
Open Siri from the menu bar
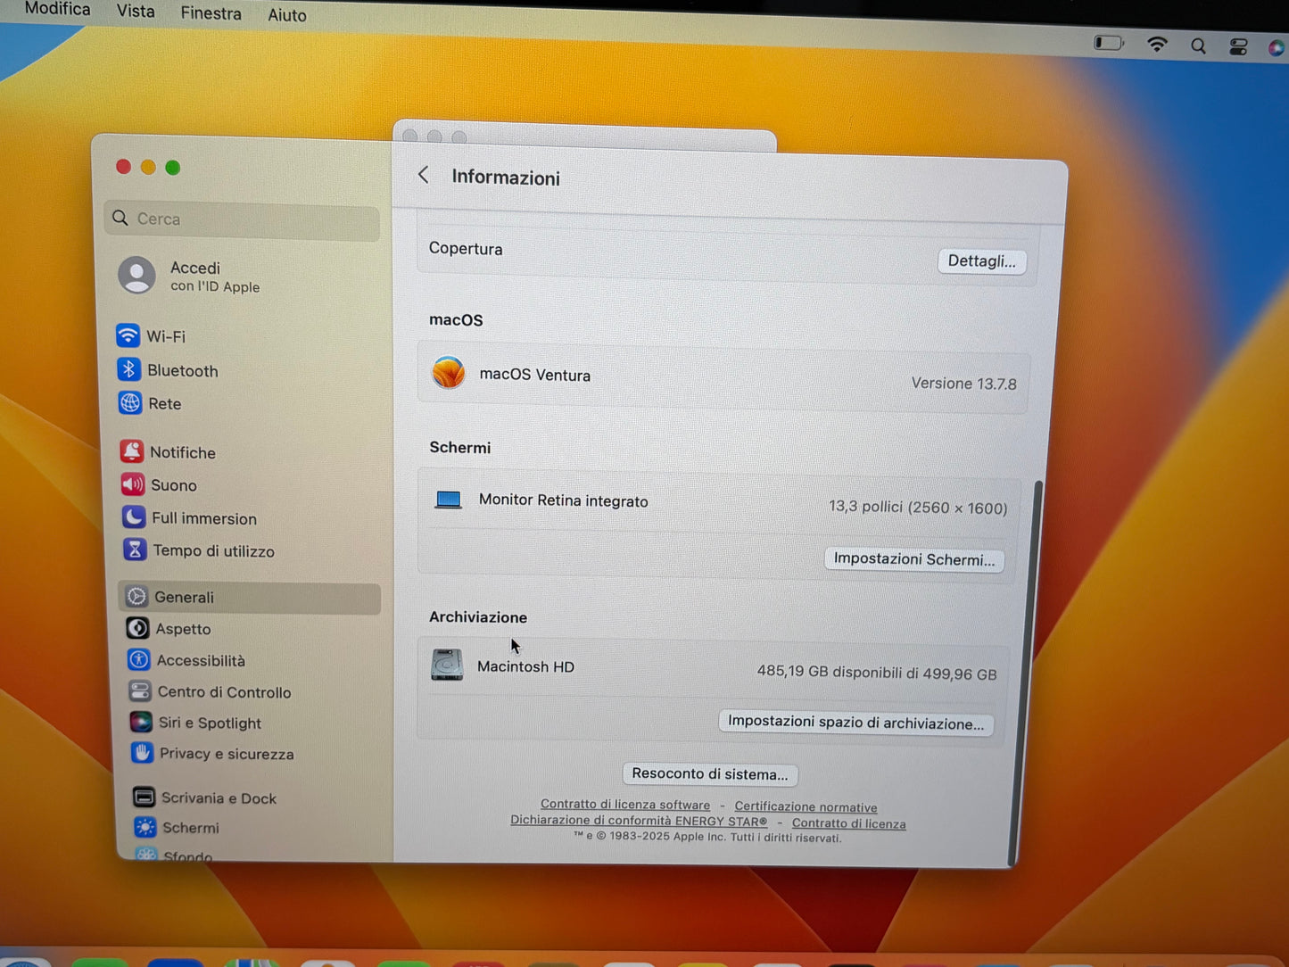click(1277, 47)
